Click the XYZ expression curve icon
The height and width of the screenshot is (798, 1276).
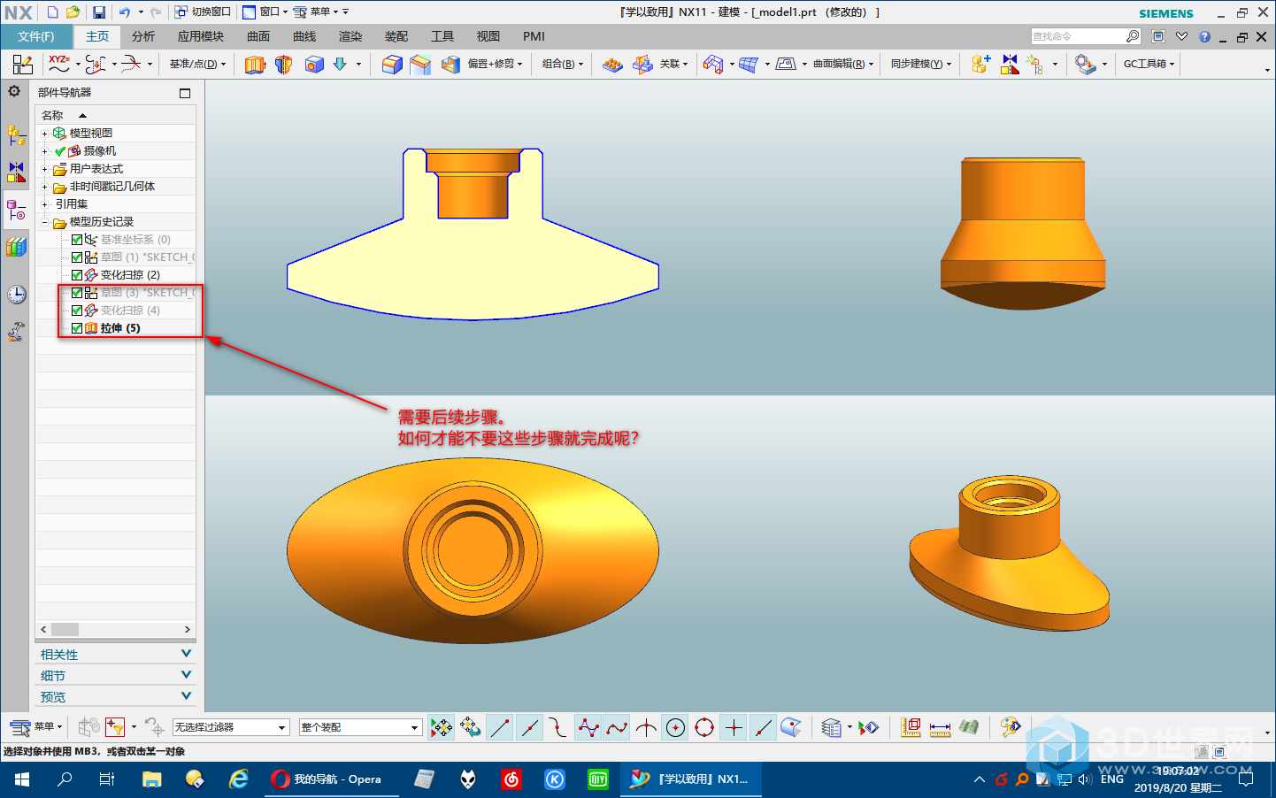(x=59, y=64)
